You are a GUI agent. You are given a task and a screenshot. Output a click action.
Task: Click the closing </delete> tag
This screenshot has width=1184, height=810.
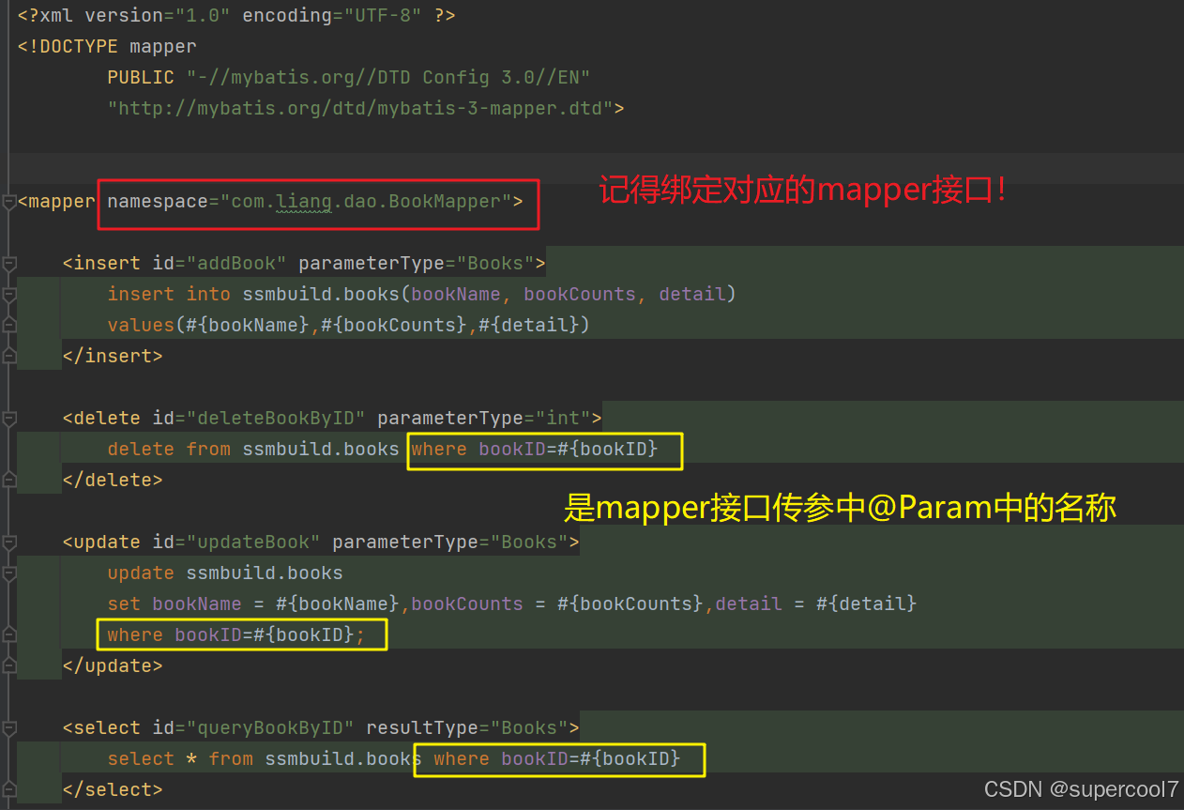coord(113,480)
